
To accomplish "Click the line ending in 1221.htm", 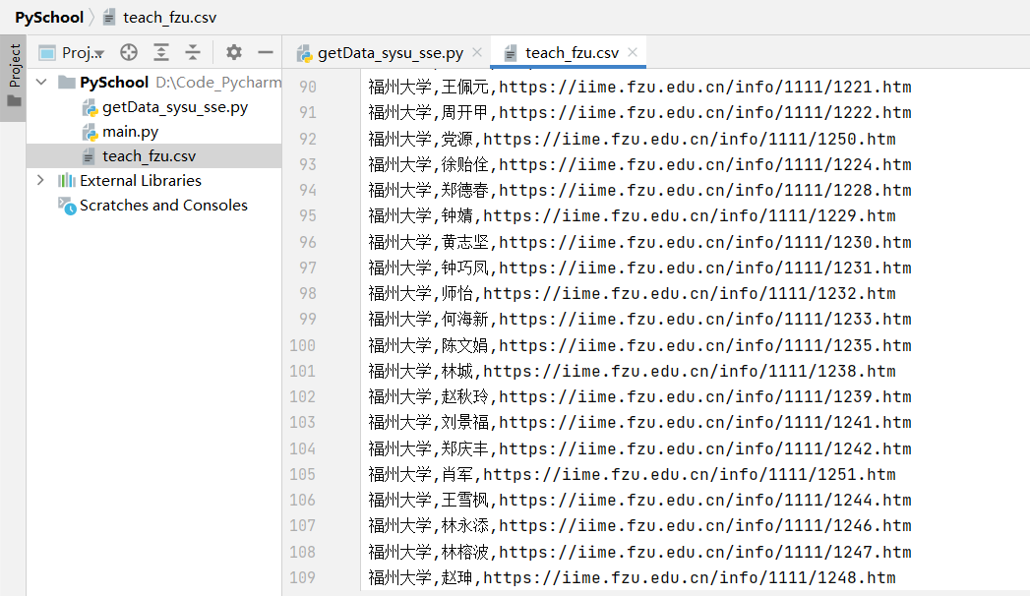I will coord(639,87).
